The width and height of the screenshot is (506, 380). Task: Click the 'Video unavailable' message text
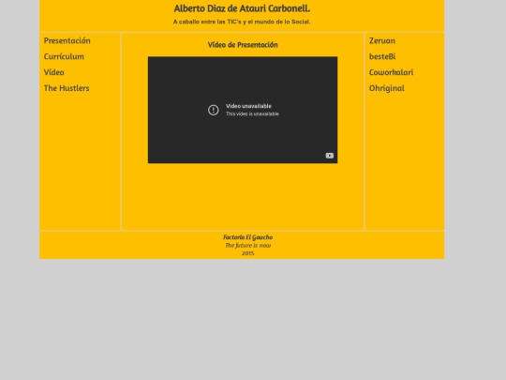point(249,106)
